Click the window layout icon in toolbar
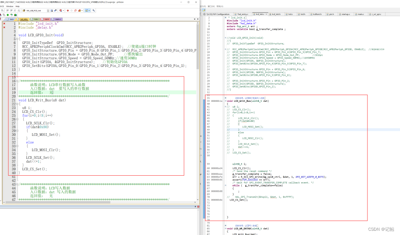Image resolution: width=400 pixels, height=235 pixels. pos(86,10)
